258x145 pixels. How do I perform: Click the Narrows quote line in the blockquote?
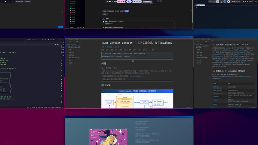117,56
